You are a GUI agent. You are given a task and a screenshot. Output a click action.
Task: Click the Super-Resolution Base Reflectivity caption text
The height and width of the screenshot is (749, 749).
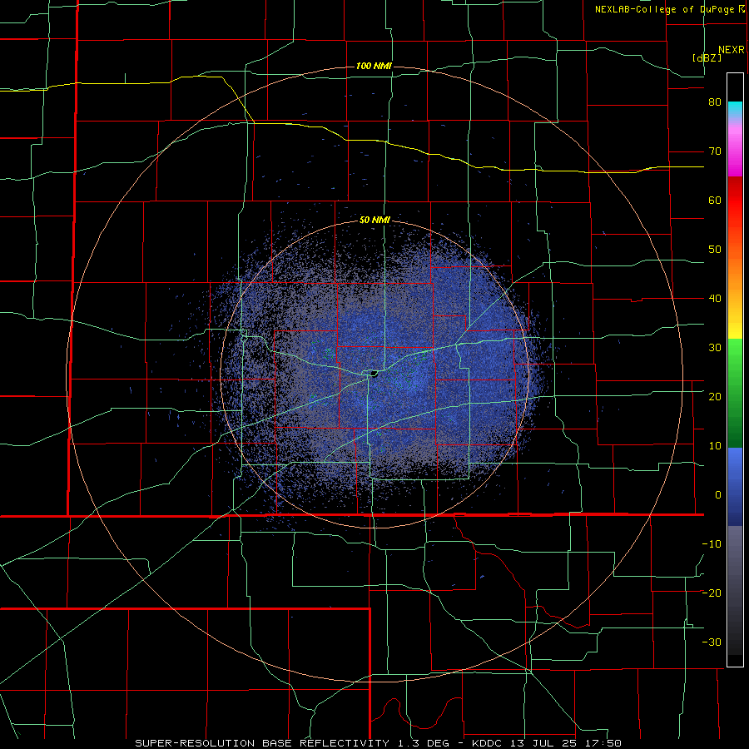pos(379,743)
